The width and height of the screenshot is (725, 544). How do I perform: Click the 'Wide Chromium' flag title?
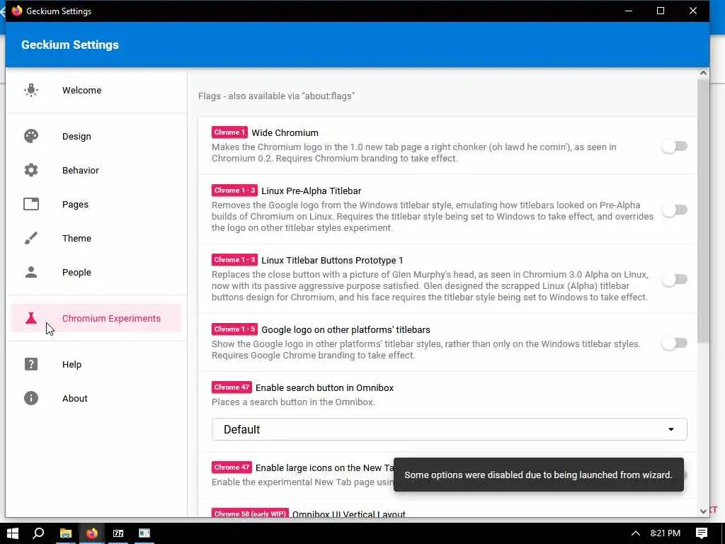(x=285, y=132)
